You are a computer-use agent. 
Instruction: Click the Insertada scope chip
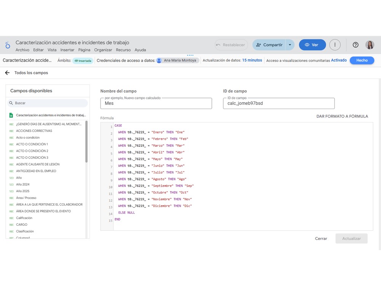(83, 61)
